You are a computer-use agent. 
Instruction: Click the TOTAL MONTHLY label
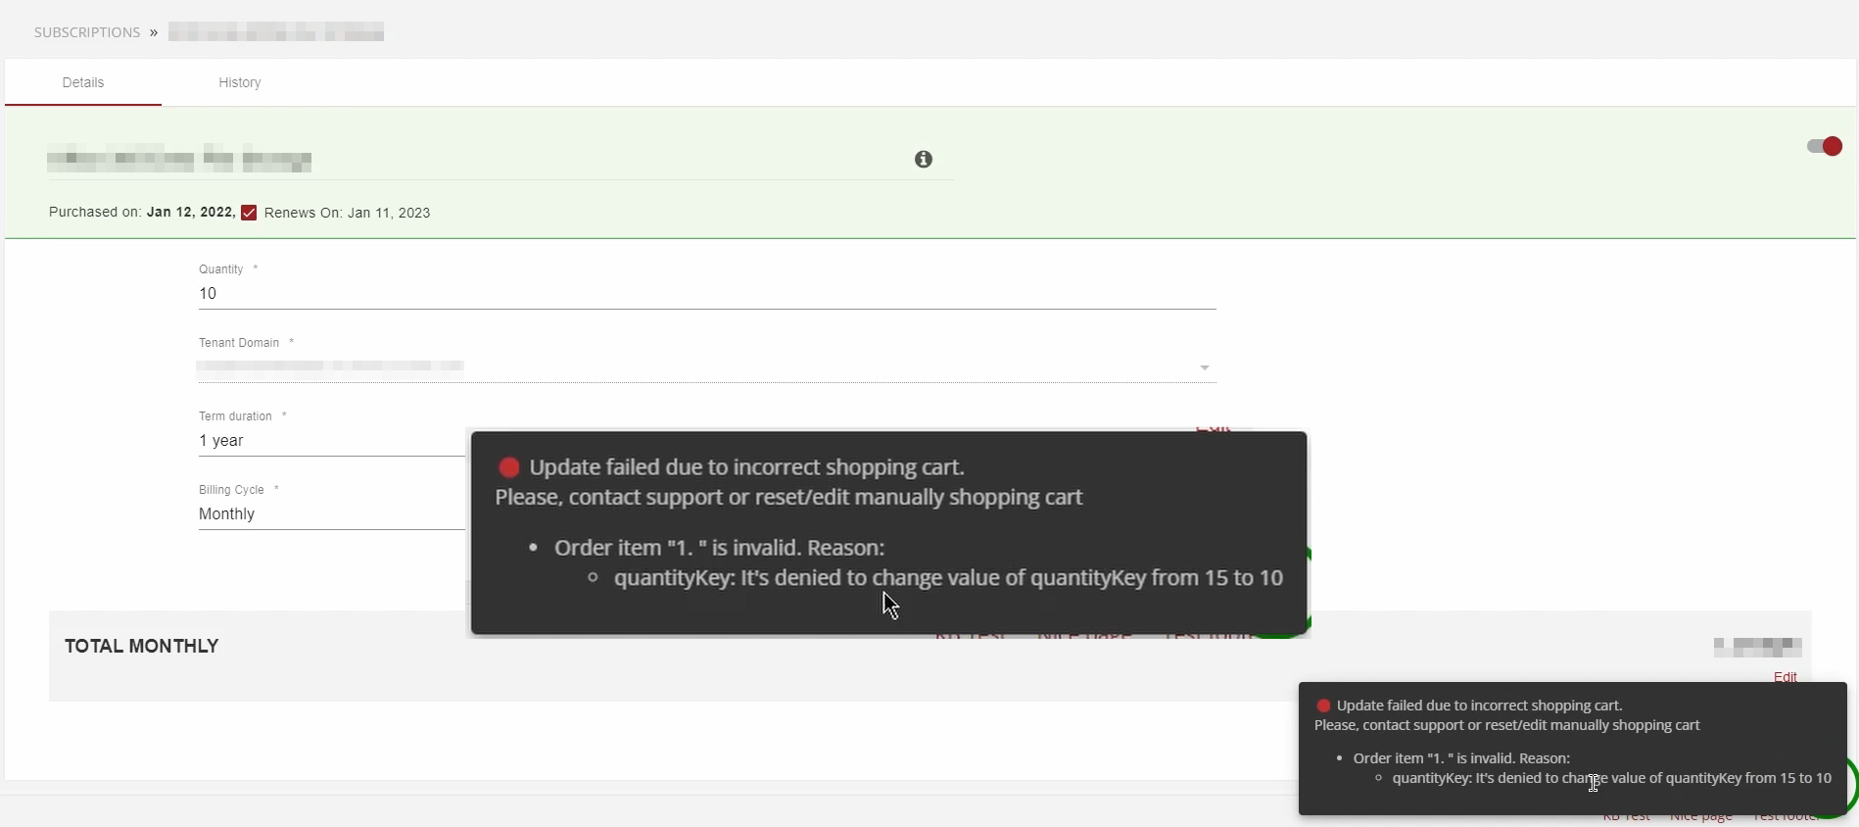[142, 646]
